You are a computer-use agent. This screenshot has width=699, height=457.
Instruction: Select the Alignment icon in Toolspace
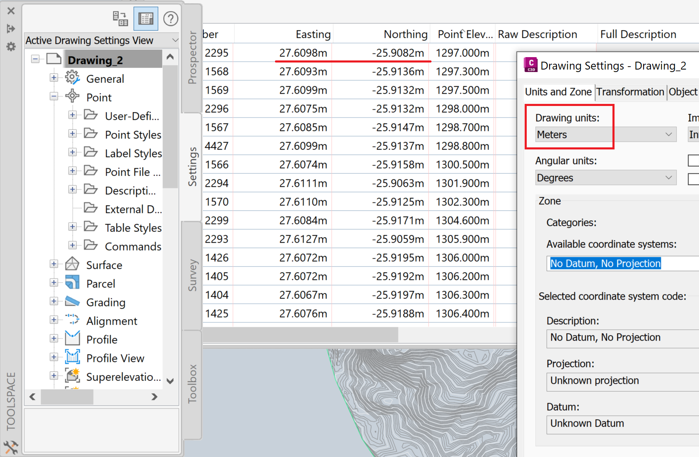point(72,320)
